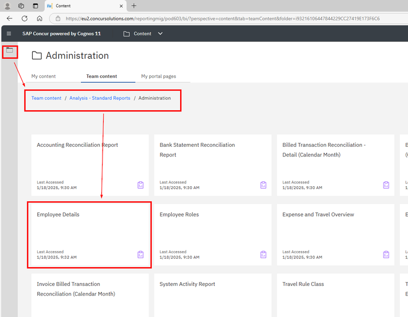The width and height of the screenshot is (408, 317).
Task: Open Accounting Reconciliation Report card
Action: pos(90,165)
